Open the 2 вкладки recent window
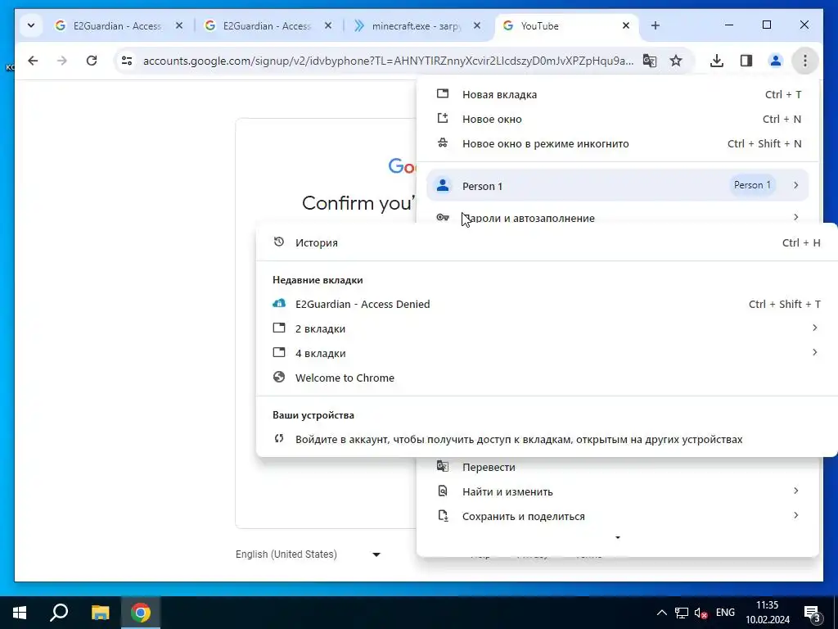This screenshot has width=838, height=629. point(547,328)
